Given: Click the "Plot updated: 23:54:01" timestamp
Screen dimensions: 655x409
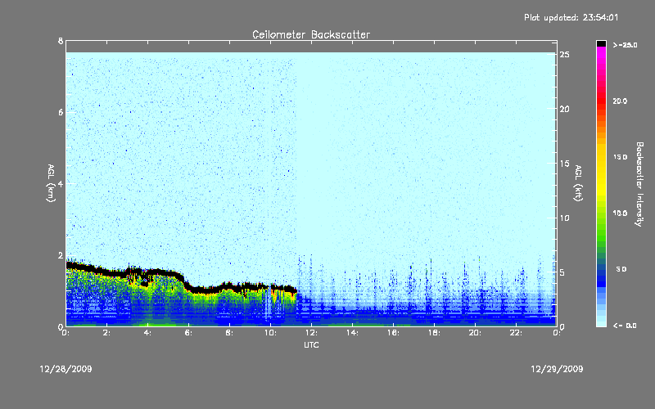Looking at the screenshot, I should [x=571, y=17].
